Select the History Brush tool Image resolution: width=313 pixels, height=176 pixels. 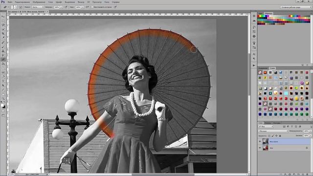click(x=3, y=55)
